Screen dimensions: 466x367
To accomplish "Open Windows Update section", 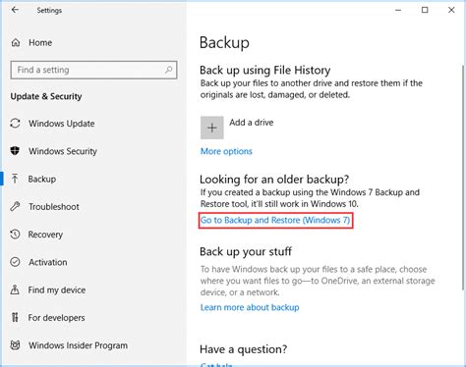I will click(x=62, y=124).
